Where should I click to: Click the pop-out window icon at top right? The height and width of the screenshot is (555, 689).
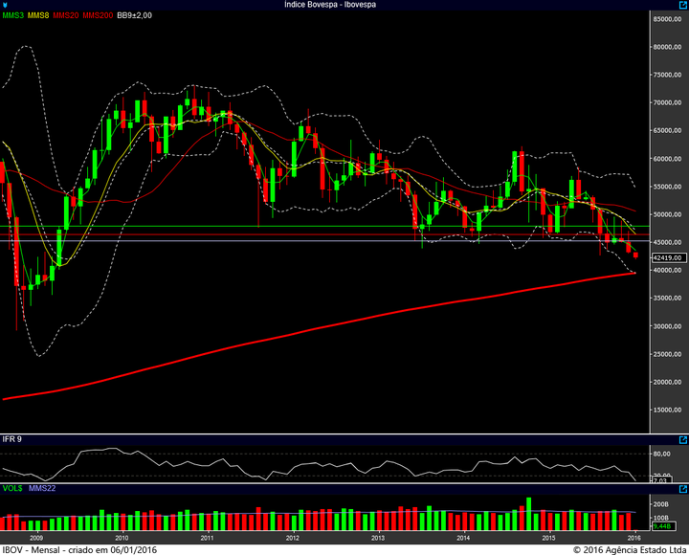point(681,5)
